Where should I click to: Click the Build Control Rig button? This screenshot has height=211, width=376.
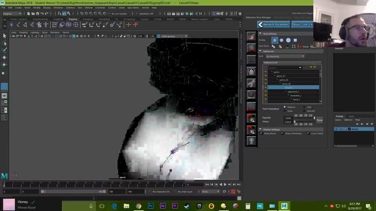[303, 25]
